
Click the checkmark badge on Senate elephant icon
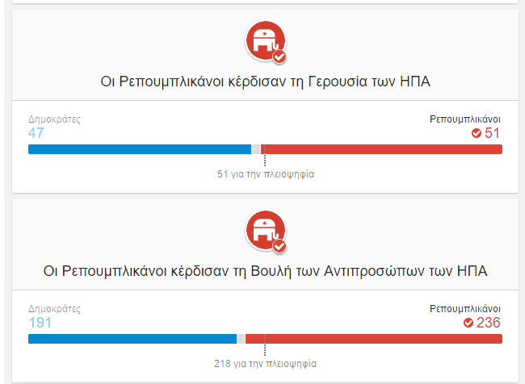point(279,56)
